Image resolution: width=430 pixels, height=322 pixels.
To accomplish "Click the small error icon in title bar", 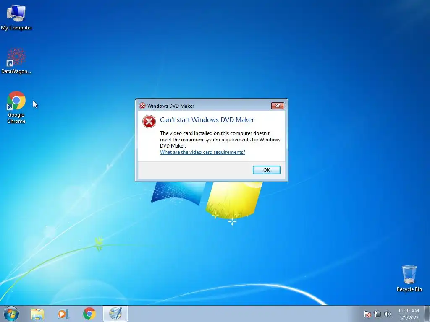I will tap(142, 106).
